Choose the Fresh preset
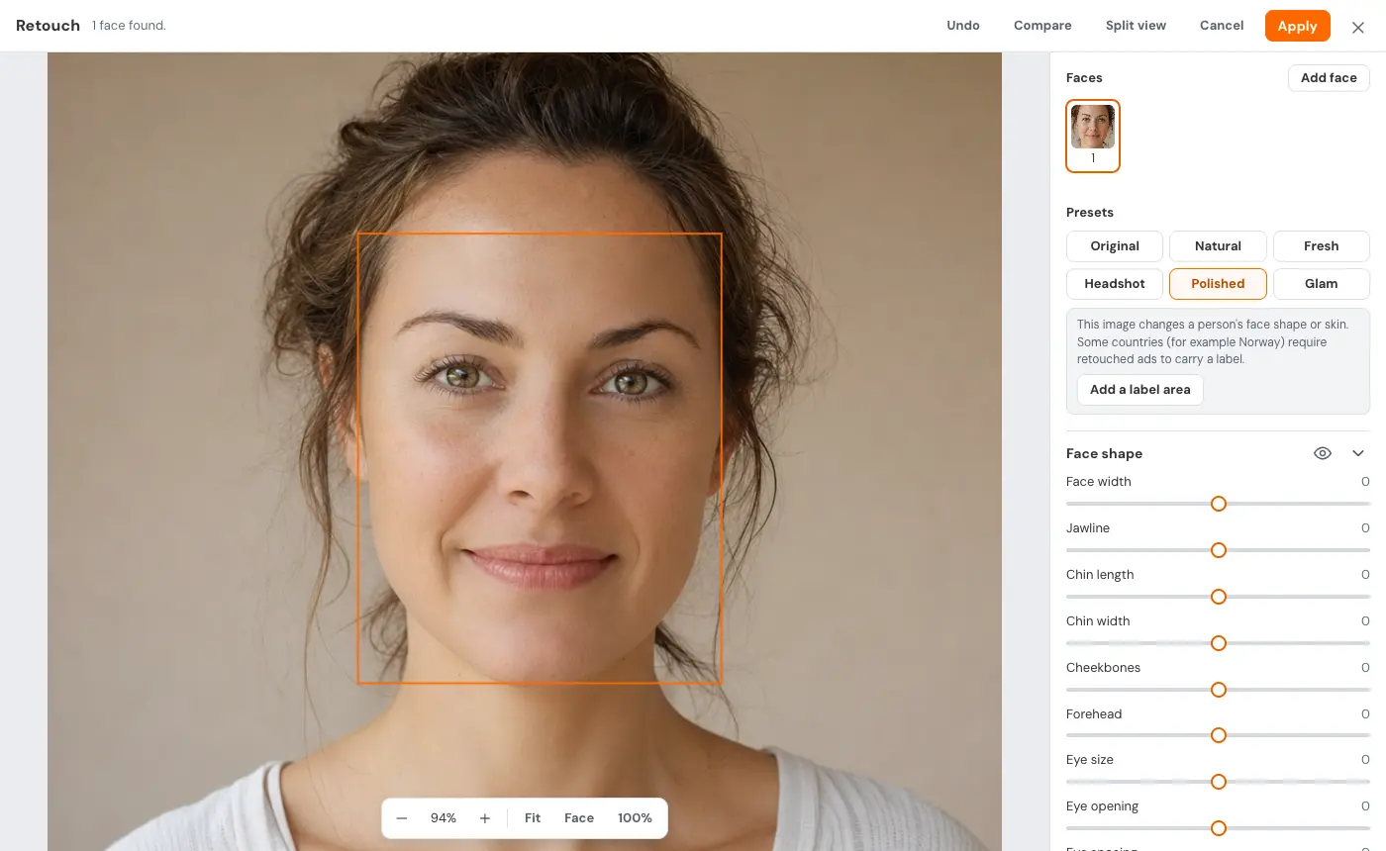1386x851 pixels. point(1321,246)
